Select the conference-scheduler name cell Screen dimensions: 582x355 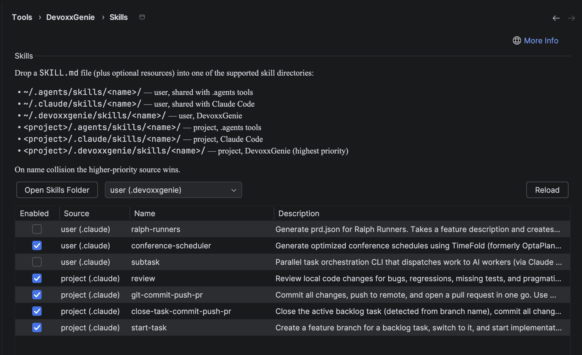[x=202, y=245]
